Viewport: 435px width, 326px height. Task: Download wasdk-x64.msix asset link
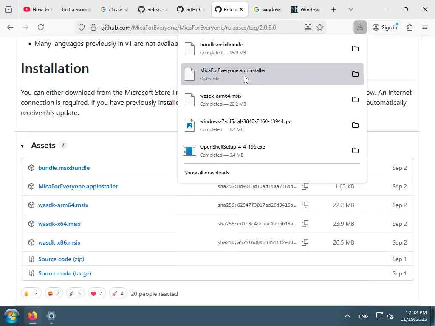[x=59, y=223]
